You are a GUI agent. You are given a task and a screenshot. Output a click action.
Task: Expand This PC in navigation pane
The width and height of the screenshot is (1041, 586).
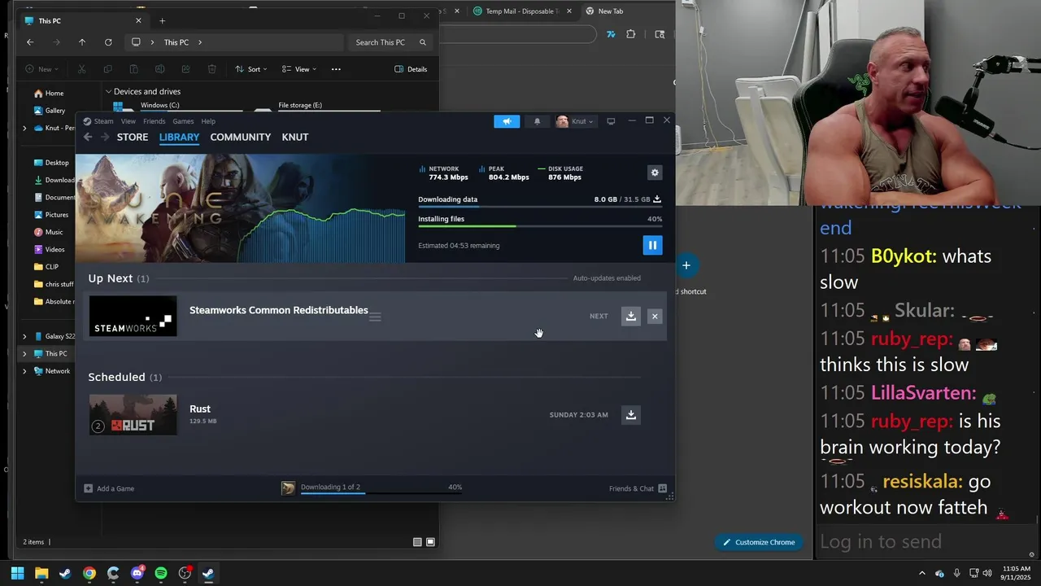[x=24, y=354]
